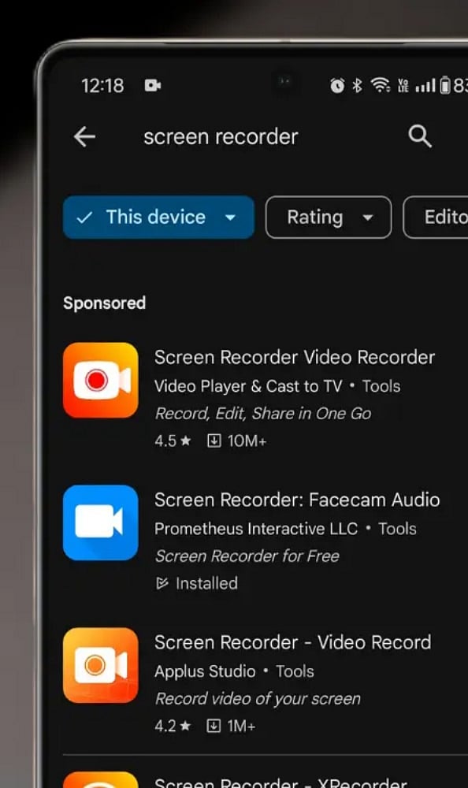Tap the VoLTE status icon
The width and height of the screenshot is (468, 788).
click(403, 86)
